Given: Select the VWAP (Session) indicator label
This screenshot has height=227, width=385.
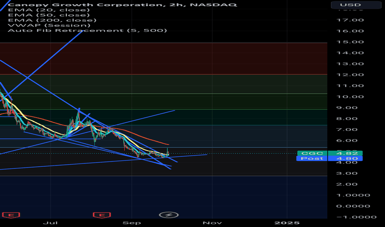Looking at the screenshot, I should (49, 26).
